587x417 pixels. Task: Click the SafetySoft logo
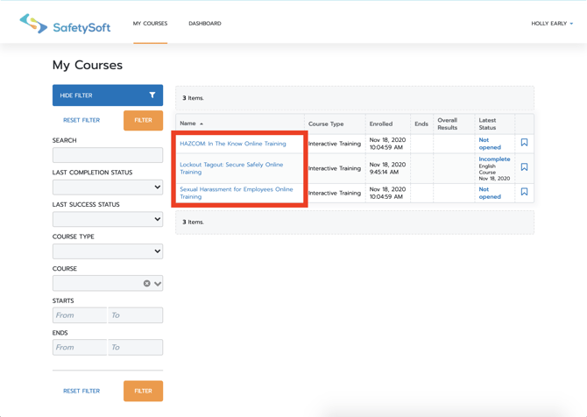pos(66,25)
